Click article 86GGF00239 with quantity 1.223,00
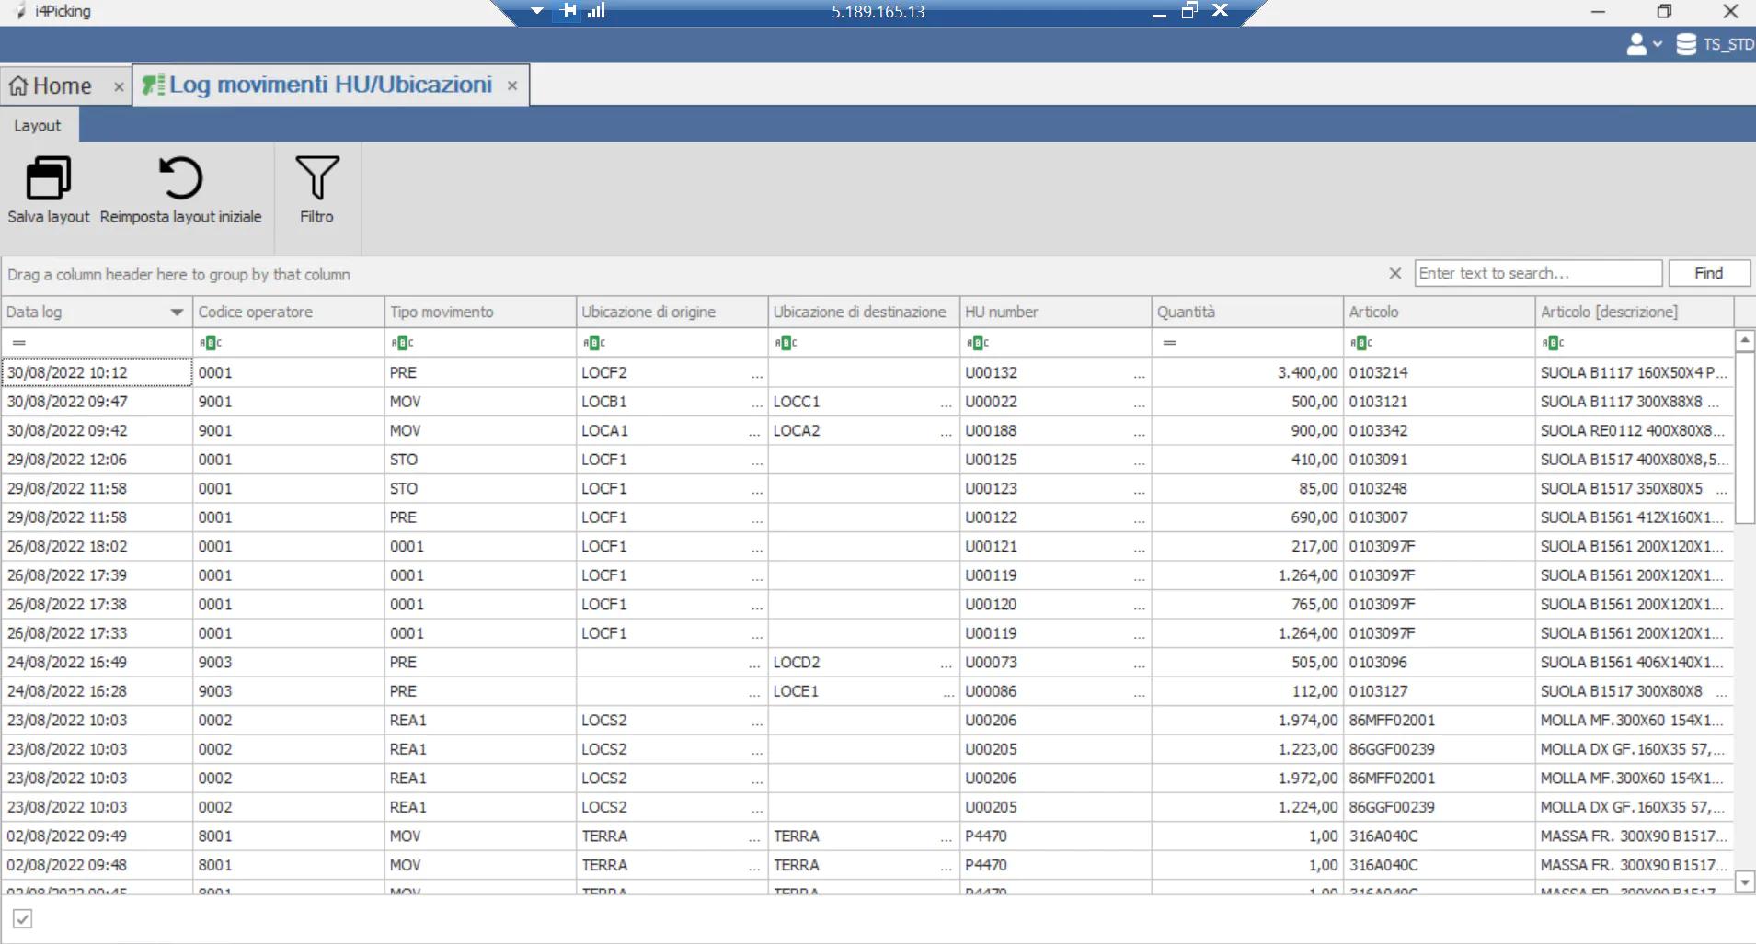 pos(1439,749)
